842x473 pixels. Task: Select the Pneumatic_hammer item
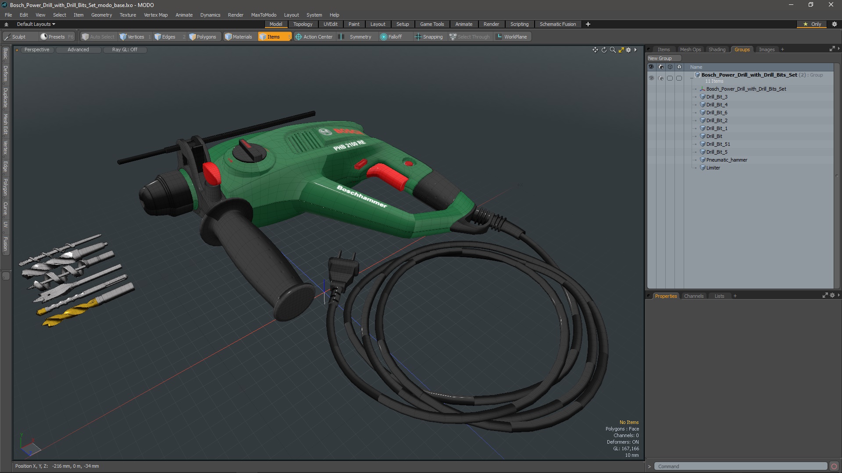[x=727, y=160]
